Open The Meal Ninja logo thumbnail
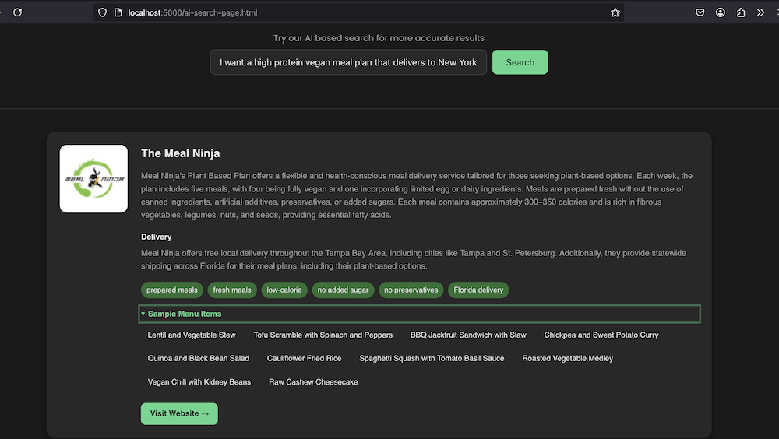The image size is (779, 439). [93, 179]
